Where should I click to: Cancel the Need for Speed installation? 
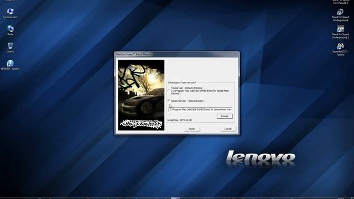point(228,129)
